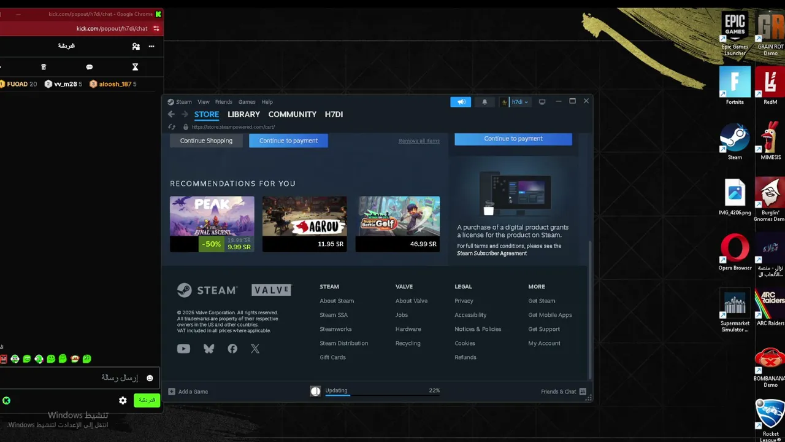Click the Continue Shopping button

pos(206,141)
